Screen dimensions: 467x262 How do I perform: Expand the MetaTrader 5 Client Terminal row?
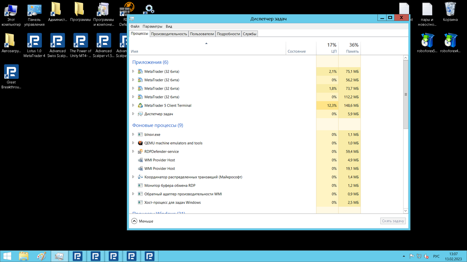point(133,106)
